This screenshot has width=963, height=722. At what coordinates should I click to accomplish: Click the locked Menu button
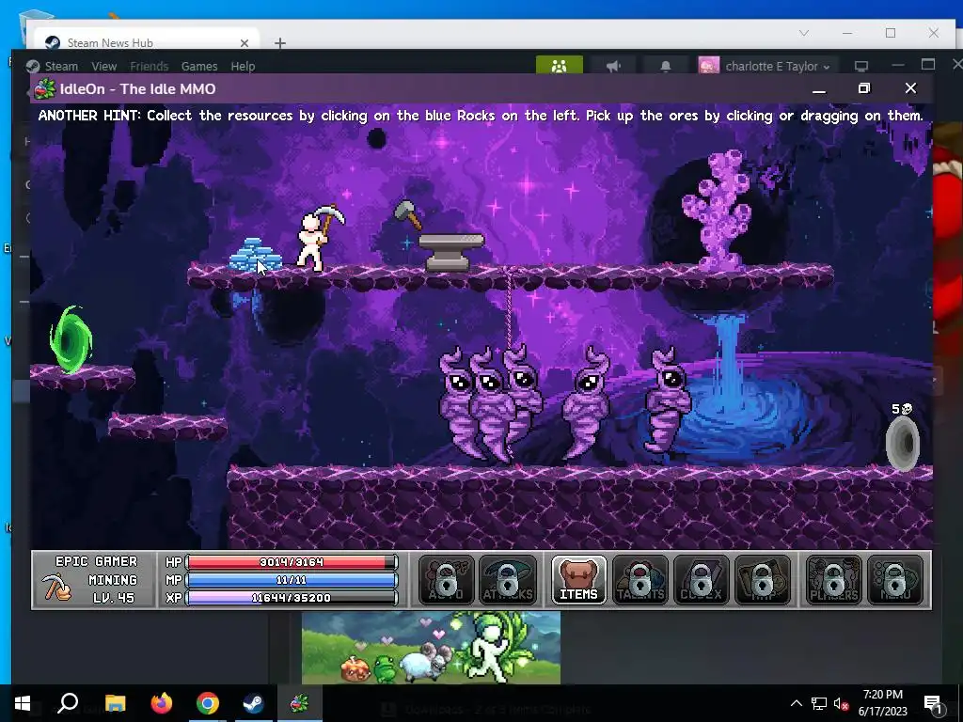point(895,580)
